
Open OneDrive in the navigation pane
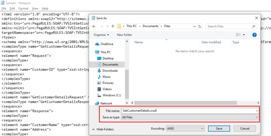tap(107, 44)
